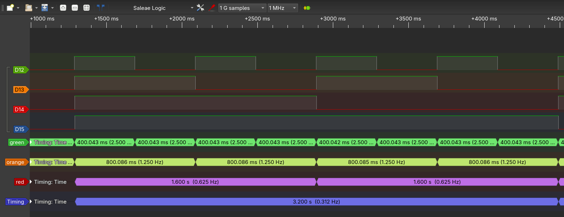Image resolution: width=564 pixels, height=217 pixels.
Task: Expand the New Session dropdown arrow
Action: pyautogui.click(x=18, y=8)
